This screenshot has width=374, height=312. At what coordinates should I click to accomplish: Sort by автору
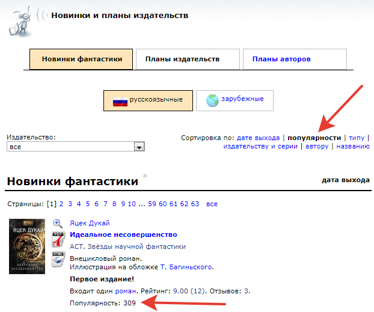[317, 146]
